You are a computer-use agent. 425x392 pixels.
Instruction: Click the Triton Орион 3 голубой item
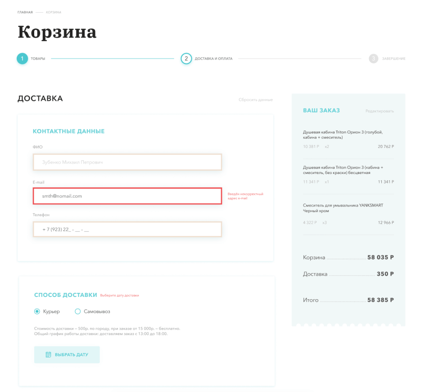[x=343, y=135]
